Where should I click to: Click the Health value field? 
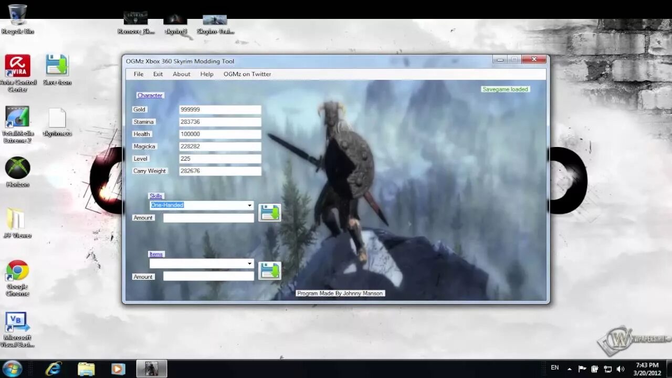click(x=220, y=134)
